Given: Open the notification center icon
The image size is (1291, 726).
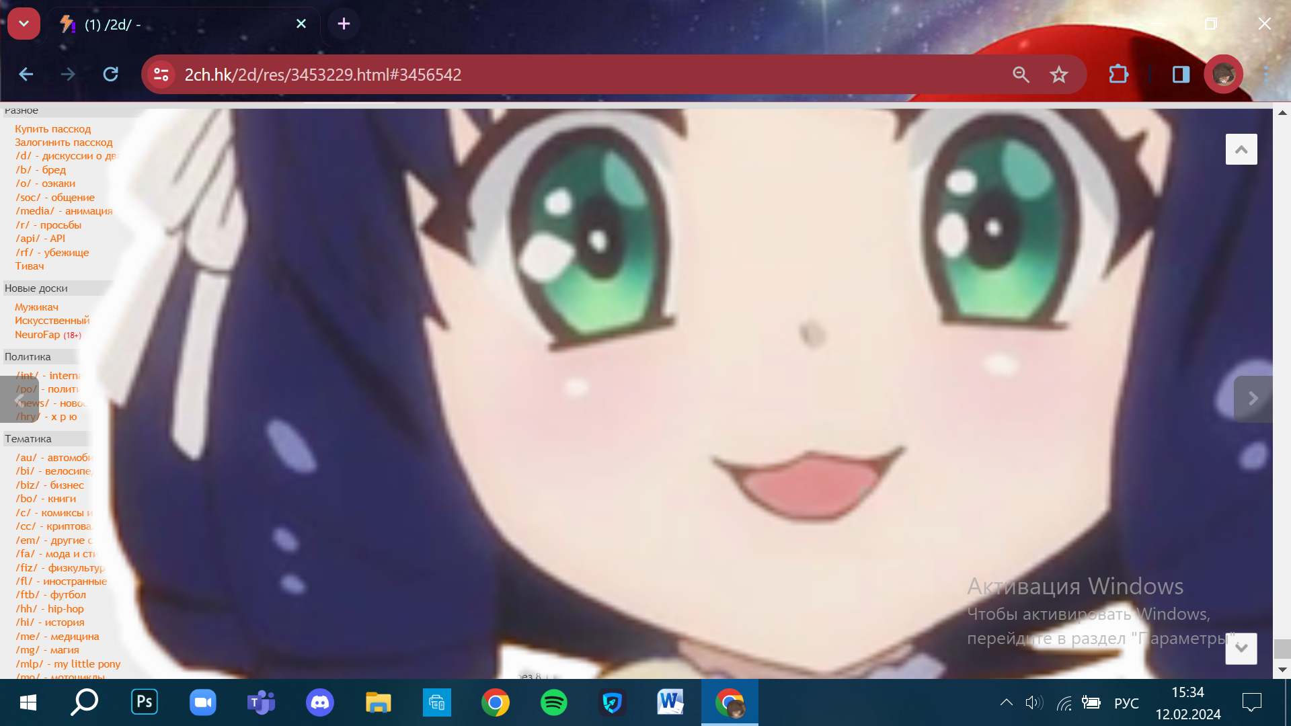Looking at the screenshot, I should click(1252, 702).
